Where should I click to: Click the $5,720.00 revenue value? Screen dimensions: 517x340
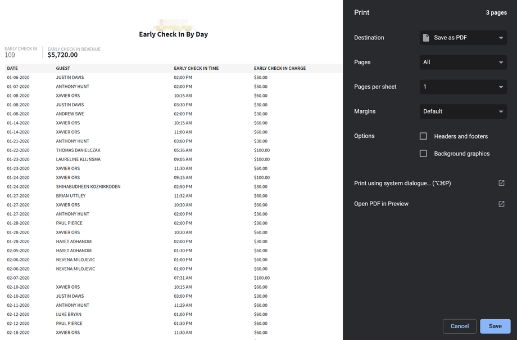[62, 55]
